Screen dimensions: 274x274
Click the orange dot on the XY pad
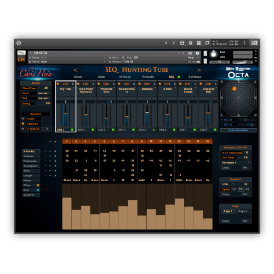[x=235, y=89]
